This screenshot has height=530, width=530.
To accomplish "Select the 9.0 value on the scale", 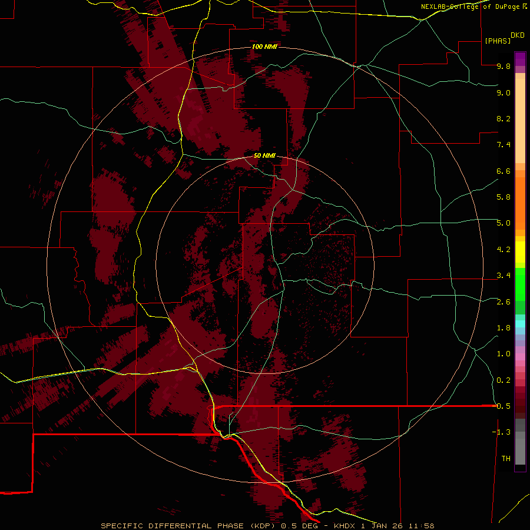I will [x=503, y=92].
